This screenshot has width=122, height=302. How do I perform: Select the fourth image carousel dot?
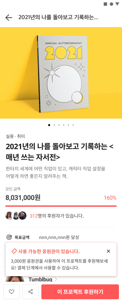point(64,125)
